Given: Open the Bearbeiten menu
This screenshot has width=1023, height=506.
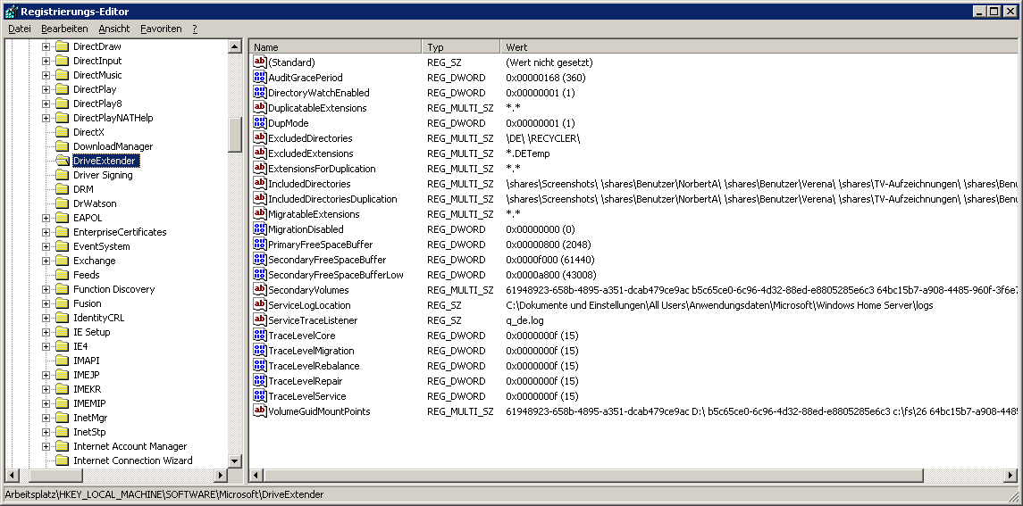Looking at the screenshot, I should click(x=64, y=29).
